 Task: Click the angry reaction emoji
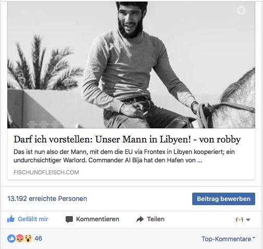[20, 239]
